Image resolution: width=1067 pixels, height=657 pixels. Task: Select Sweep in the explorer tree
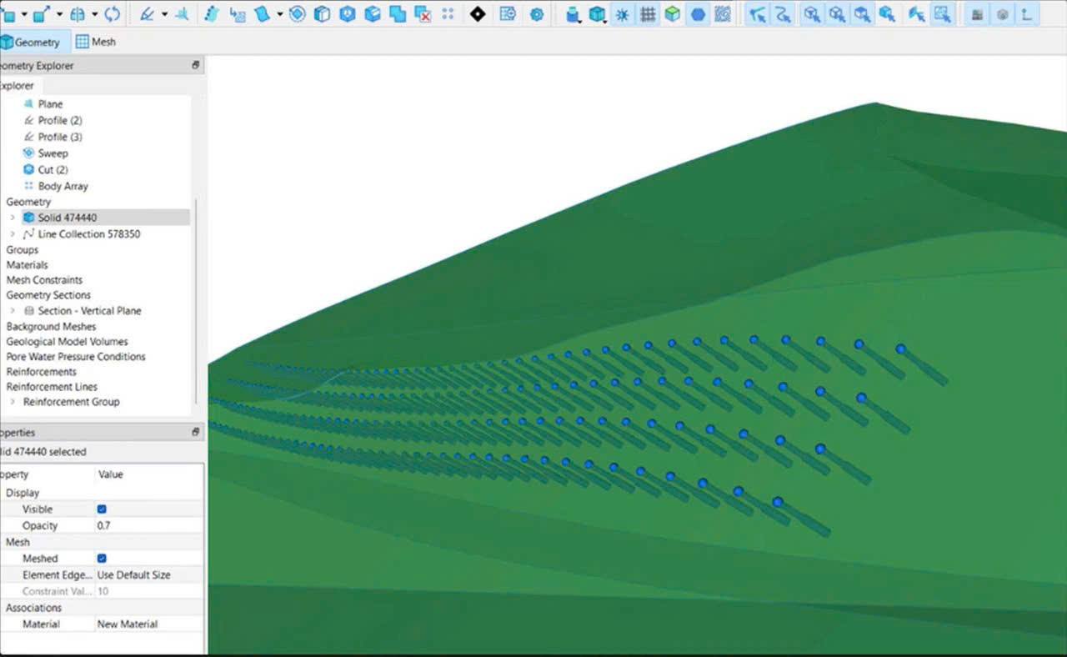click(x=53, y=153)
